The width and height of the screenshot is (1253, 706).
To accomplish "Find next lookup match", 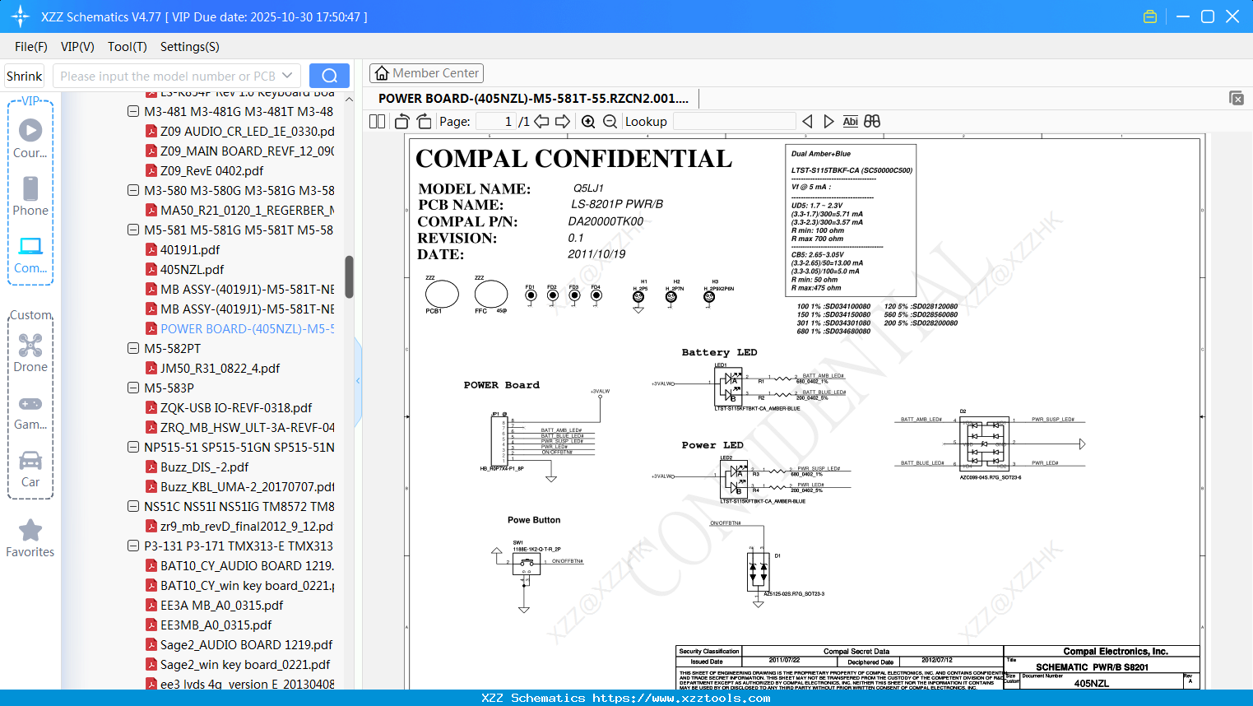I will [x=828, y=122].
